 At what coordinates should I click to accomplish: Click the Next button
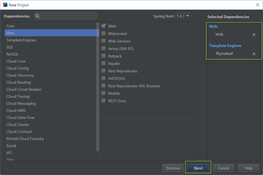198,168
